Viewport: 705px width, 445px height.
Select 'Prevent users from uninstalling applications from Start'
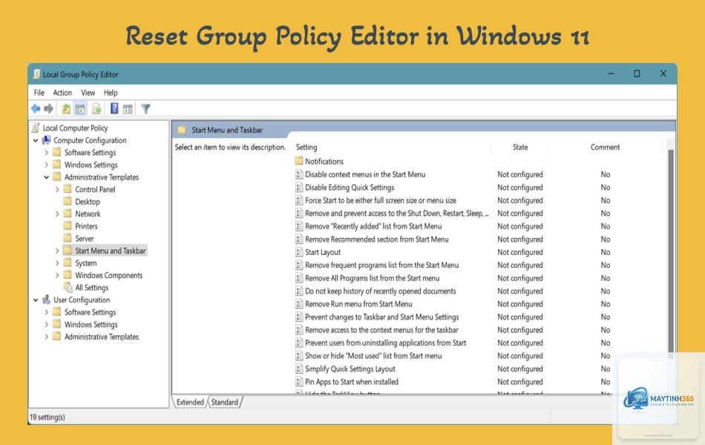[385, 343]
